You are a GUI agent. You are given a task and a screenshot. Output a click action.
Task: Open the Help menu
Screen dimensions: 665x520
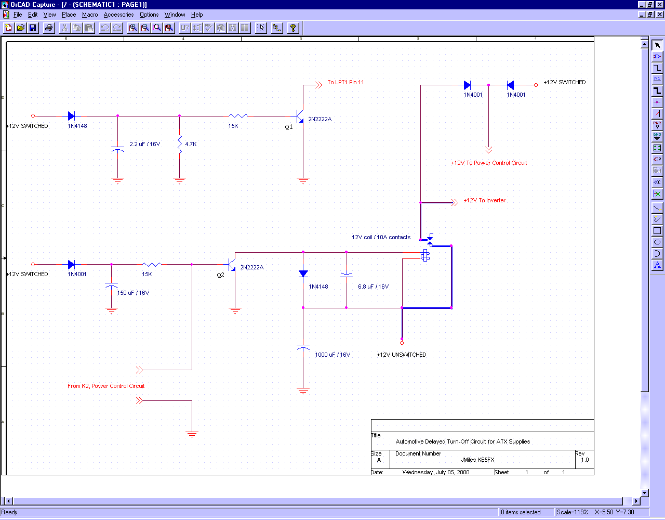[197, 15]
